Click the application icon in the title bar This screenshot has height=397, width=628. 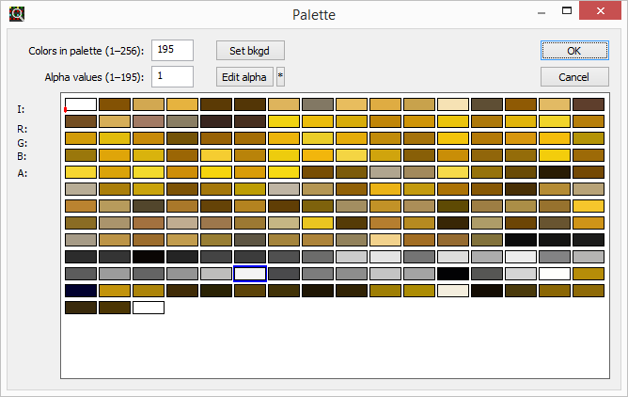pos(17,13)
